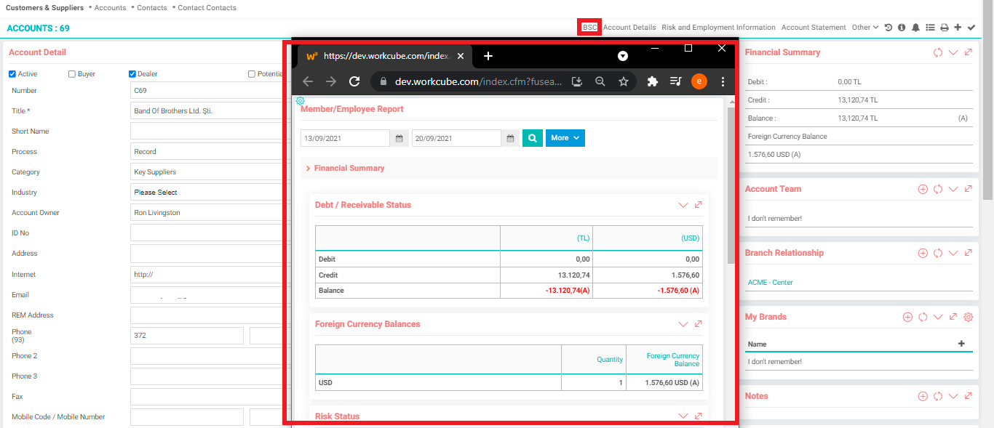The width and height of the screenshot is (994, 428).
Task: Click the list icon in the Accounts toolbar
Action: pyautogui.click(x=929, y=28)
